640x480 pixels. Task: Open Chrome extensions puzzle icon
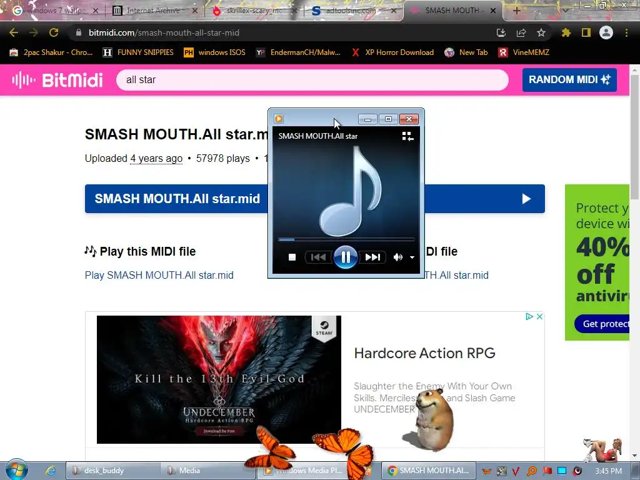point(566,32)
